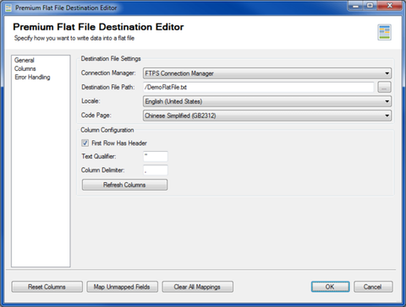This screenshot has height=307, width=406.
Task: Click the Refresh Columns button
Action: point(124,185)
